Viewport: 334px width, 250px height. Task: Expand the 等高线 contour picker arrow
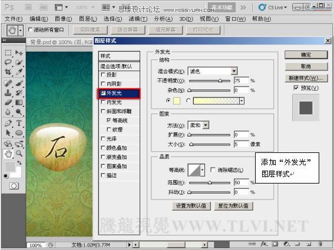(203, 170)
